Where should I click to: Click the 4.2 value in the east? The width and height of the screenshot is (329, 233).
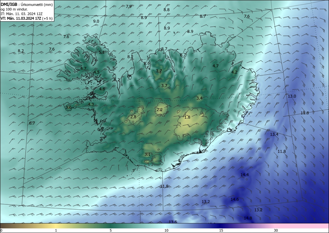(234, 72)
